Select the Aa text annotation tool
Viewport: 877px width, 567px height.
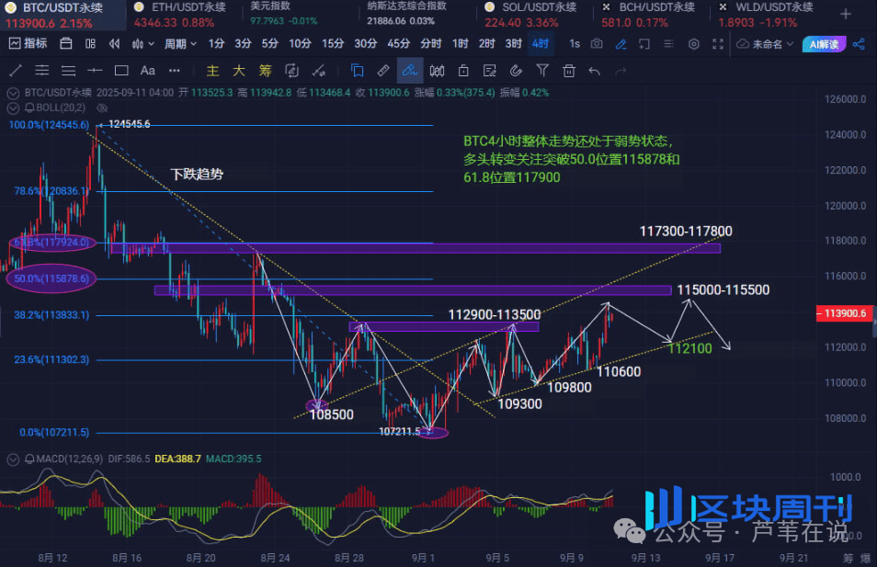(148, 71)
